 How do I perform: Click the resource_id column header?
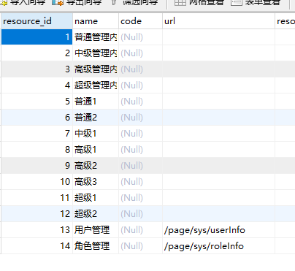37,21
